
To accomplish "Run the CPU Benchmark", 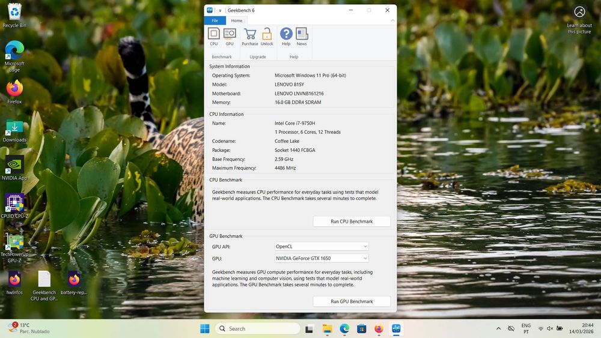I will click(352, 222).
